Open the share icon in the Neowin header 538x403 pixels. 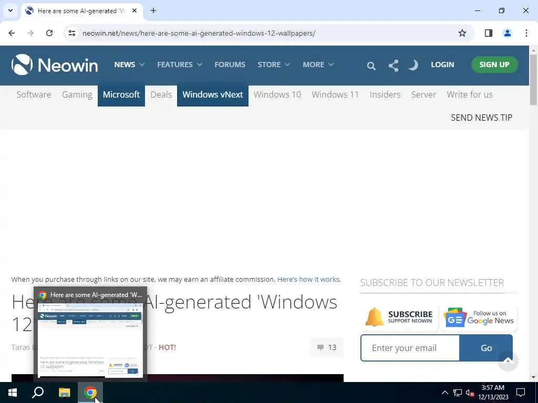click(393, 65)
